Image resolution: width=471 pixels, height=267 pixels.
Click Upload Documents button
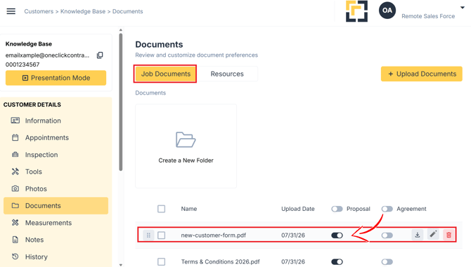click(422, 74)
